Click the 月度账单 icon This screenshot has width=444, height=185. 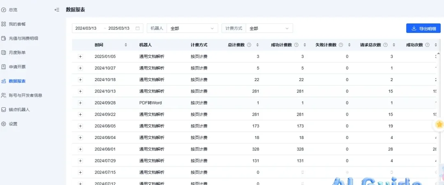(x=3, y=52)
